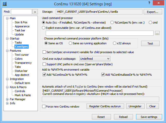Collapse the Features tree node
The height and width of the screenshot is (123, 166).
pyautogui.click(x=7, y=51)
